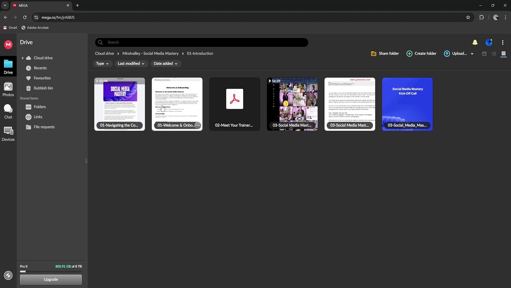This screenshot has height=288, width=511.
Task: Open MEGA's three-dot menu beside the avatar
Action: (x=503, y=42)
